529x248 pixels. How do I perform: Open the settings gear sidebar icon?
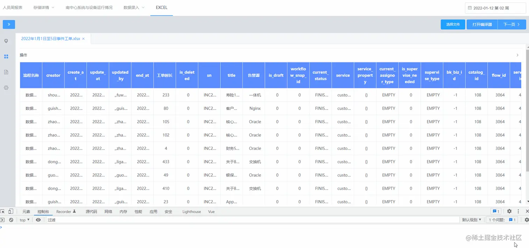pyautogui.click(x=6, y=88)
